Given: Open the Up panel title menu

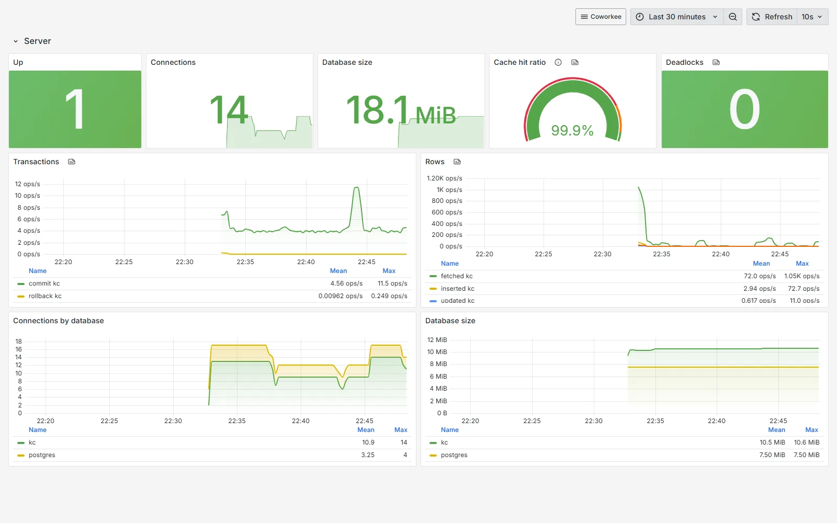Looking at the screenshot, I should (x=18, y=62).
